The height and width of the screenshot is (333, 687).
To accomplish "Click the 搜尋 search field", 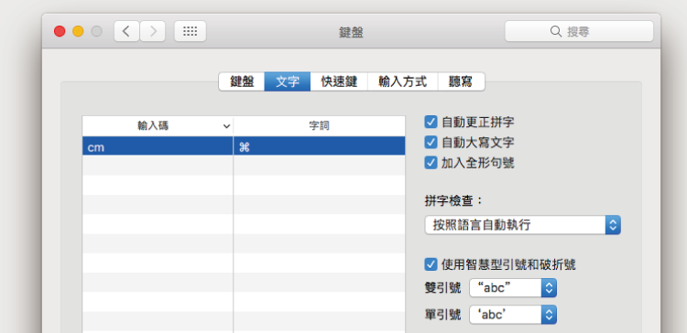I will 579,31.
